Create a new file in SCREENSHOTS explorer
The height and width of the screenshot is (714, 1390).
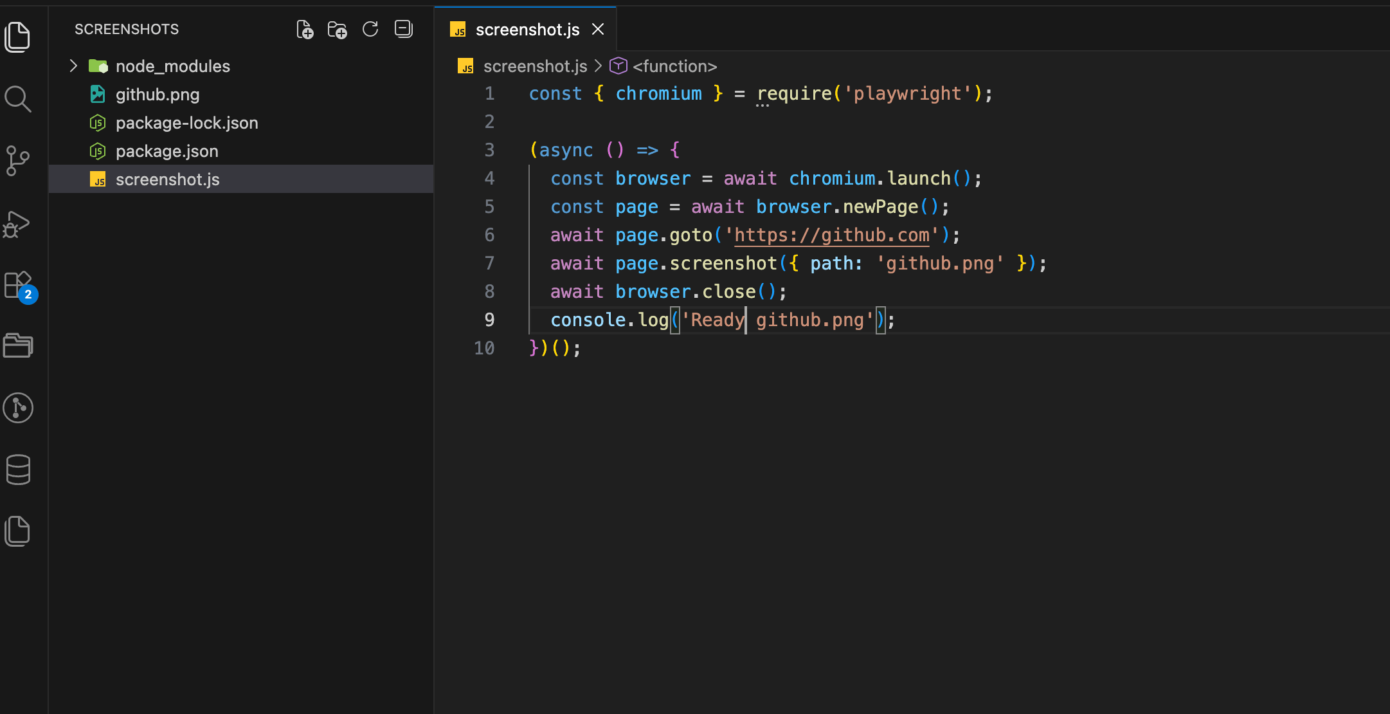pyautogui.click(x=305, y=29)
